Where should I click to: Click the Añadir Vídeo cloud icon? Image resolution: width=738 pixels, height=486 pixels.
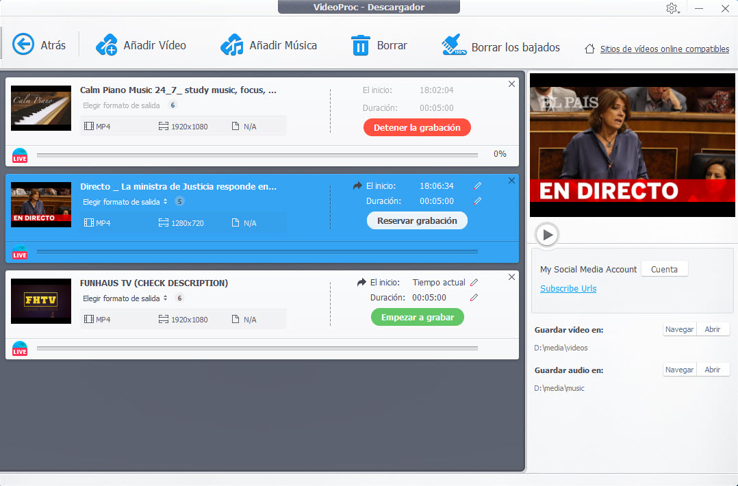pyautogui.click(x=106, y=45)
